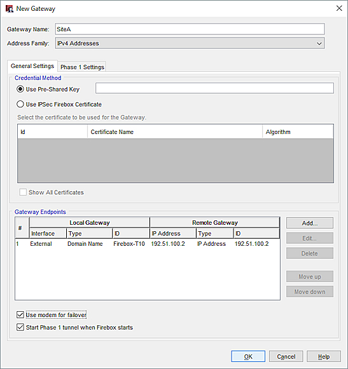Click the Certificate Name column header

point(175,132)
